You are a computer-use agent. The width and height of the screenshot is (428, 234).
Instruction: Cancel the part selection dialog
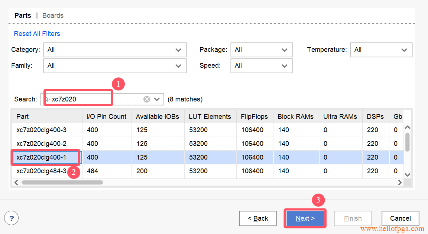pyautogui.click(x=400, y=218)
